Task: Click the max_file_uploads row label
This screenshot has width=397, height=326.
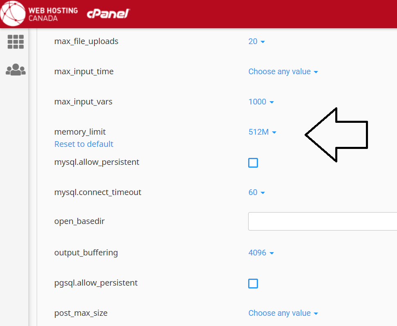Action: tap(86, 41)
